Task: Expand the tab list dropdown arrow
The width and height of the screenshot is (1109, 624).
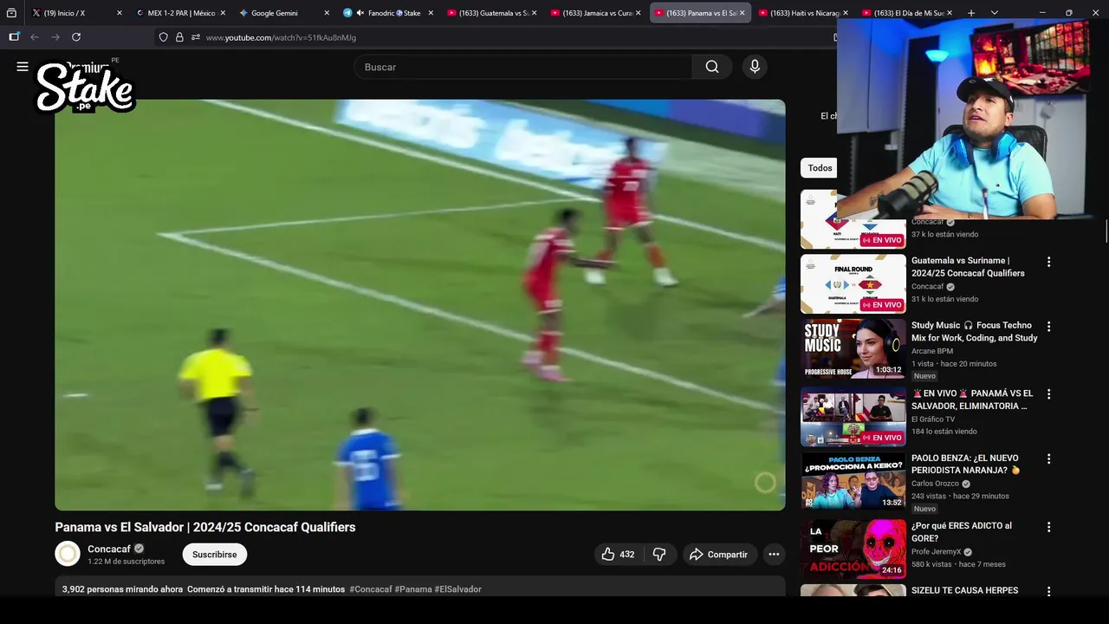Action: pyautogui.click(x=995, y=13)
